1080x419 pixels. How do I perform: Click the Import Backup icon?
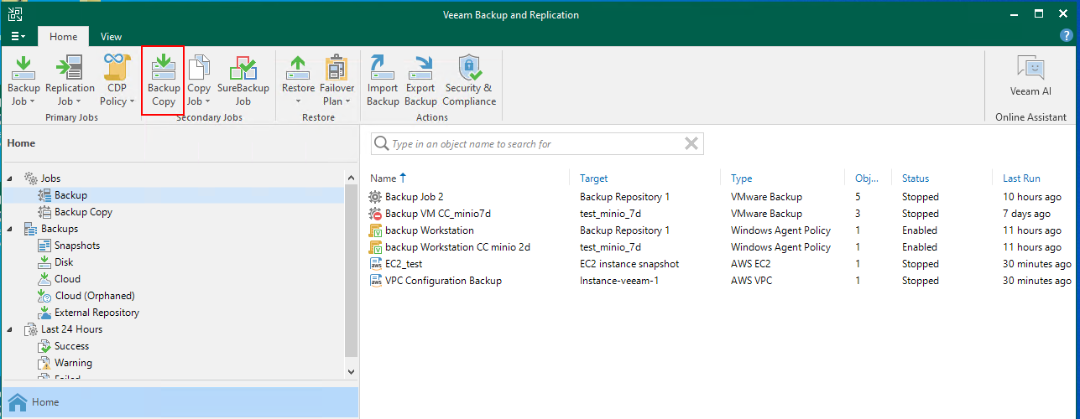pyautogui.click(x=383, y=80)
